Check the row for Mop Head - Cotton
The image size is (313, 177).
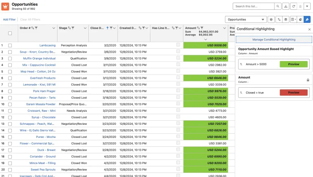click(x=10, y=71)
